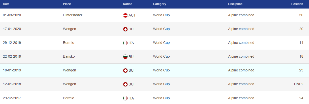The height and width of the screenshot is (104, 309).
Task: Select the highlighted 18-01-2019 Wengen row
Action: point(154,70)
